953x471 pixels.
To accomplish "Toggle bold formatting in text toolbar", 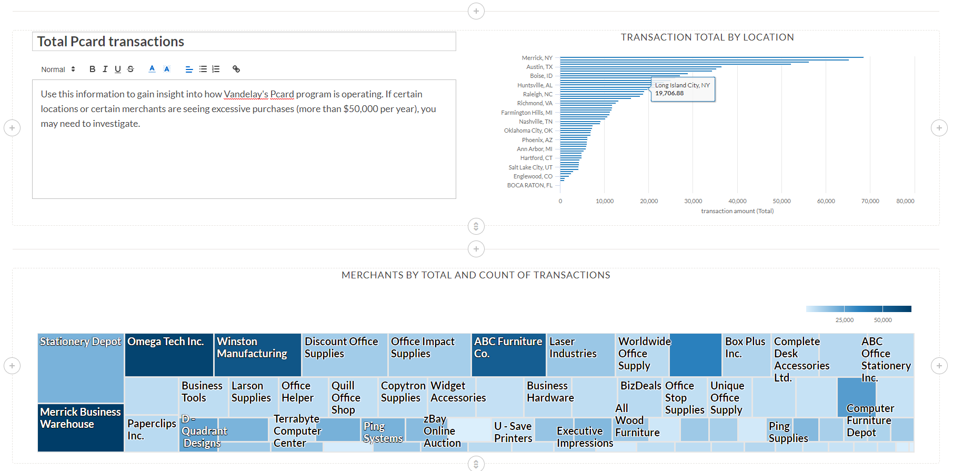I will 93,69.
